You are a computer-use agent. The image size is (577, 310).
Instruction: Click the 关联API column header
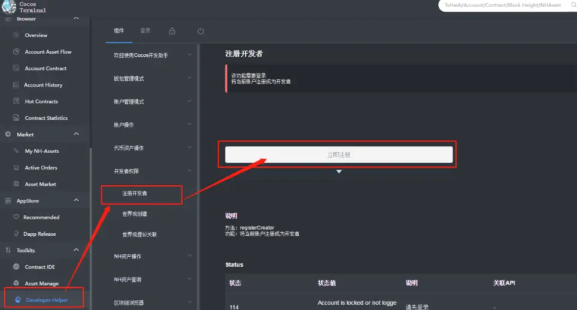[504, 283]
